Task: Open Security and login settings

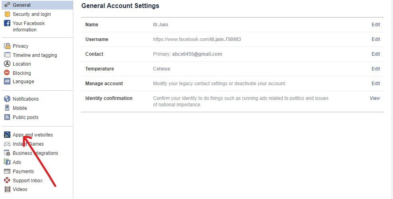Action: tap(31, 14)
